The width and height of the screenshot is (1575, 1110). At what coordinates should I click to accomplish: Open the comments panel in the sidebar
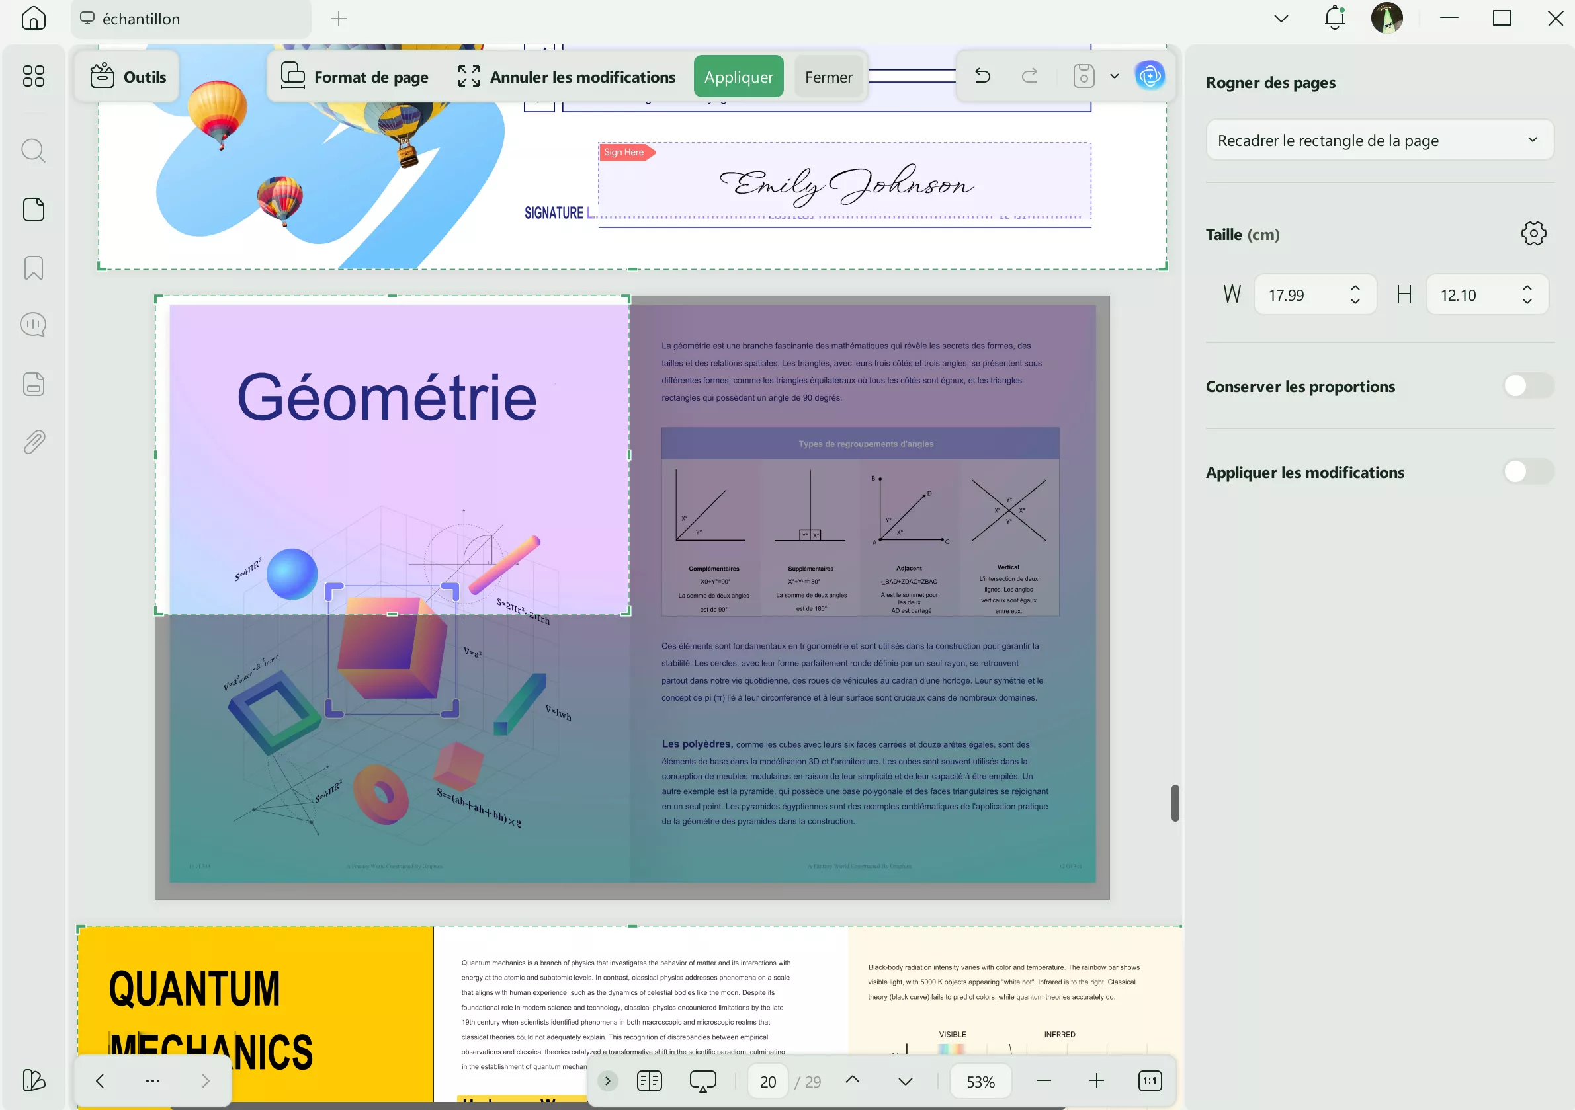pos(34,325)
